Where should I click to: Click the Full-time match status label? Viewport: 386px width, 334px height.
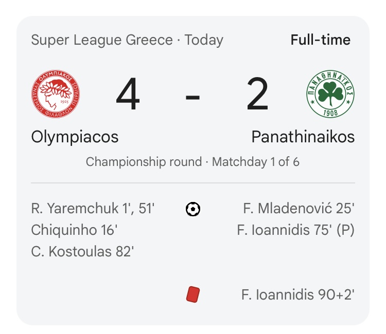pyautogui.click(x=321, y=40)
